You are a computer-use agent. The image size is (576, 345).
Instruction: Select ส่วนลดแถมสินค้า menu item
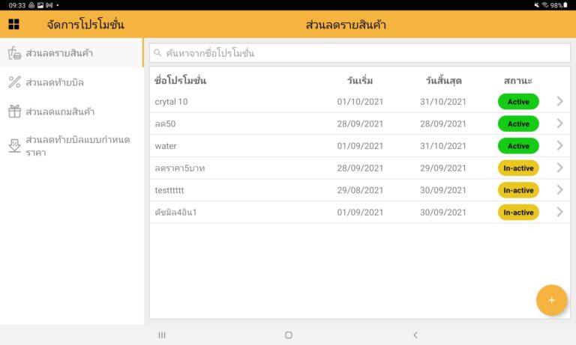[65, 112]
